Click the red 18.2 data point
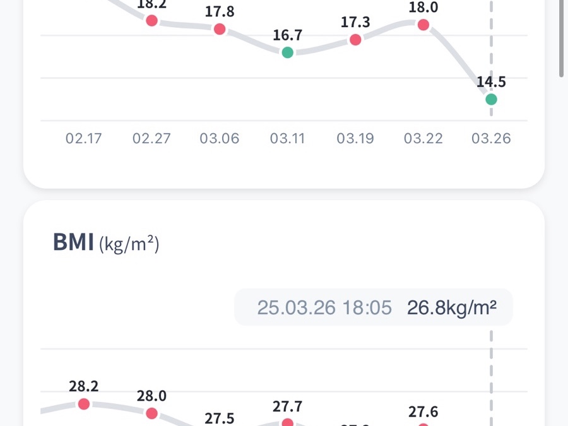 [x=151, y=20]
